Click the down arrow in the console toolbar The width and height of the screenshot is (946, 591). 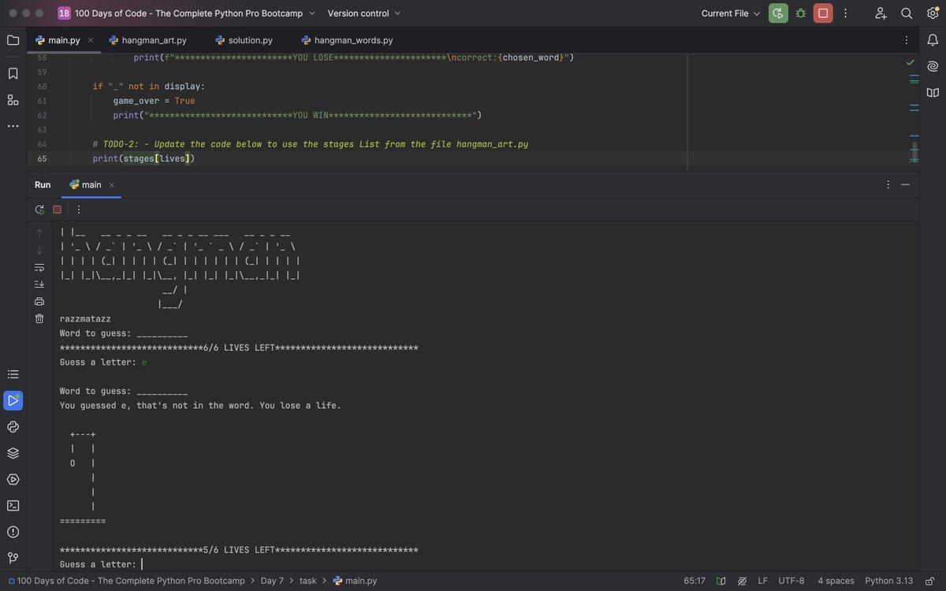(39, 251)
